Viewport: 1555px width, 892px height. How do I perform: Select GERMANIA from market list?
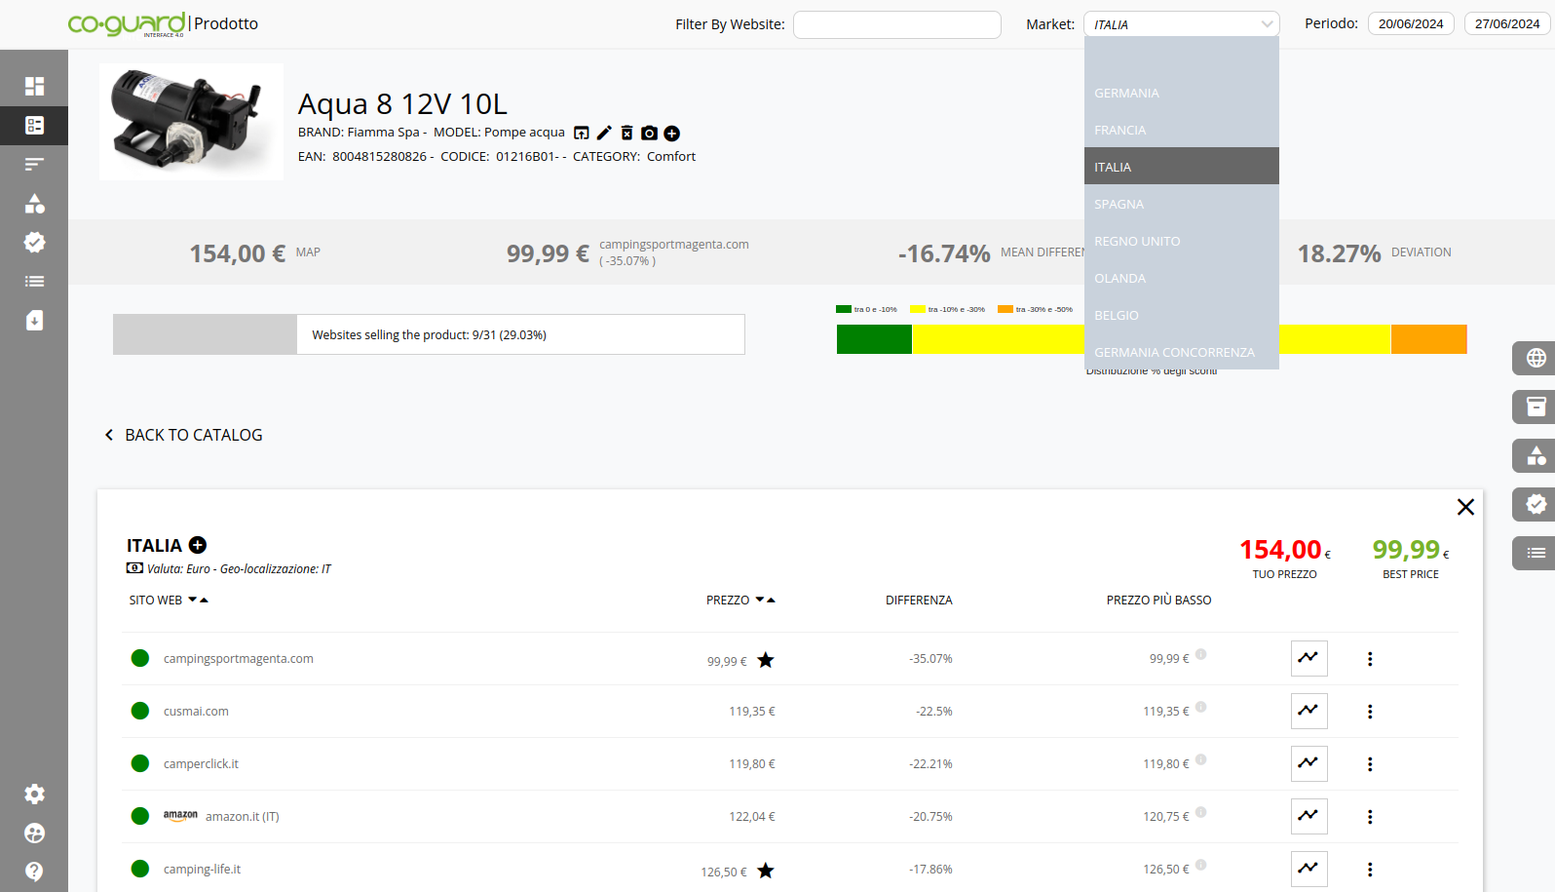point(1126,94)
